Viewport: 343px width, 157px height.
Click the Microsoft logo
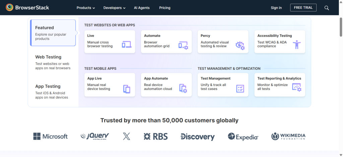click(x=51, y=137)
